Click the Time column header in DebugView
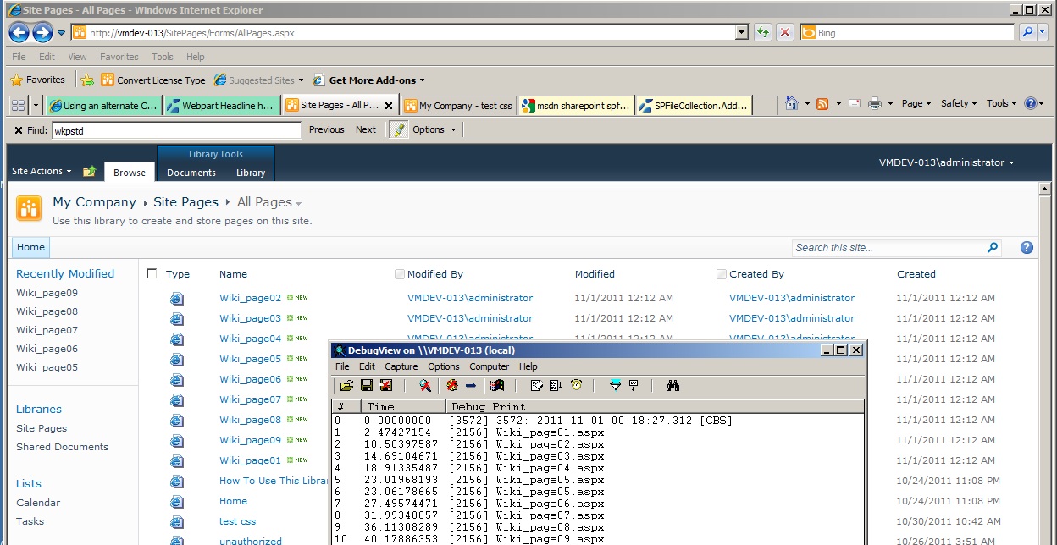Viewport: 1057px width, 545px height. pos(403,407)
